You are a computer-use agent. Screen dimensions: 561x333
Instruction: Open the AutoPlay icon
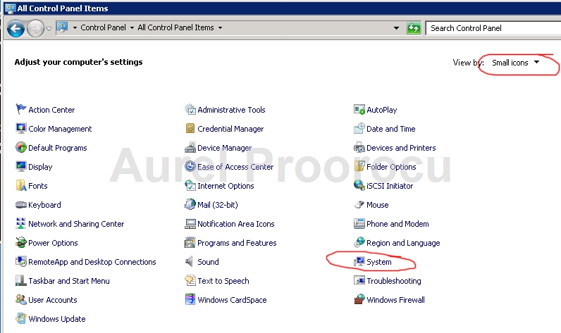coord(359,109)
